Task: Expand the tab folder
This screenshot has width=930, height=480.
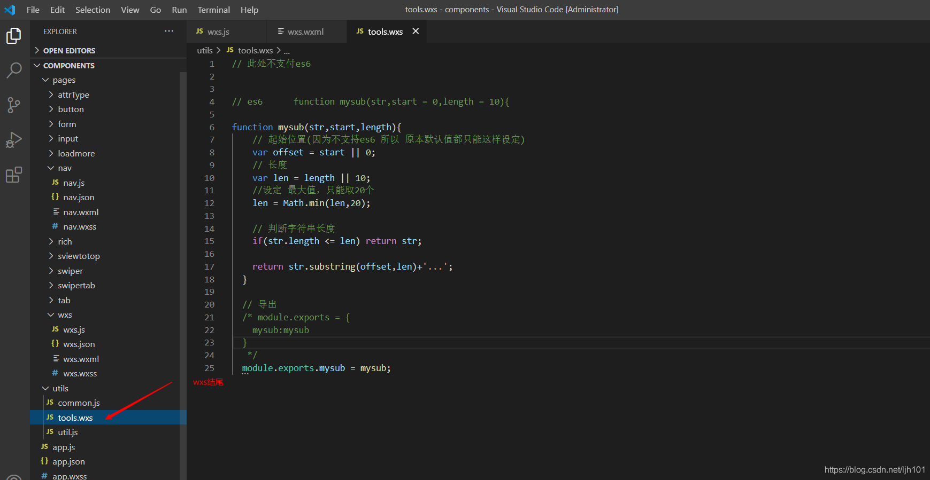Action: pos(108,300)
